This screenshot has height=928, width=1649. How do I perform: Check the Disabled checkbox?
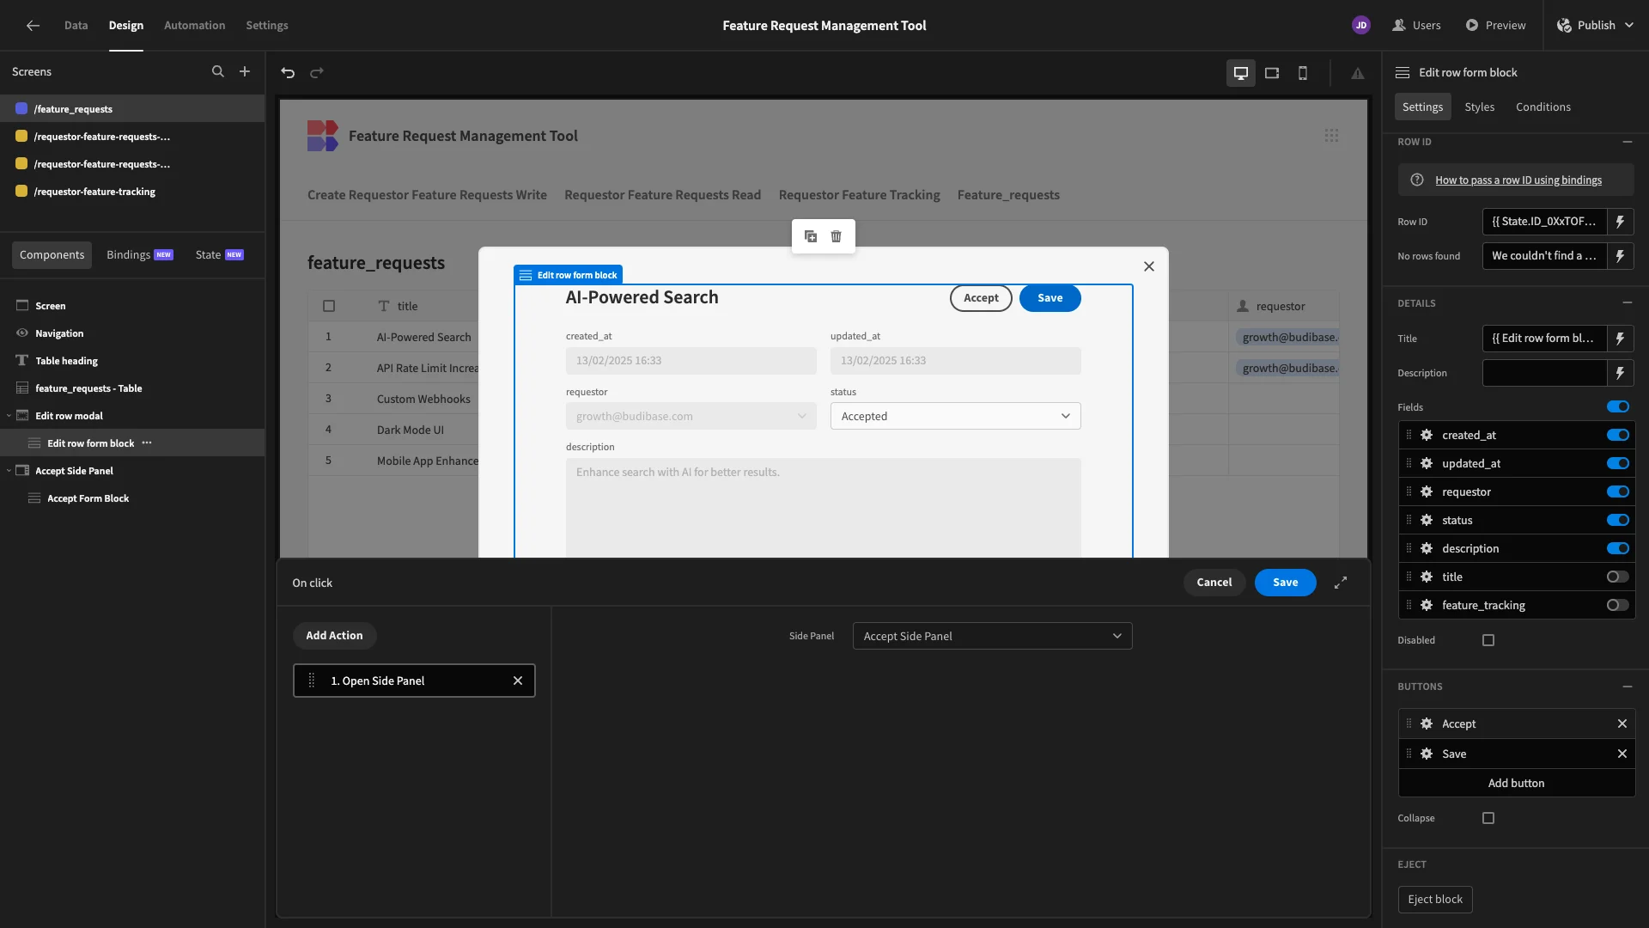(x=1488, y=640)
